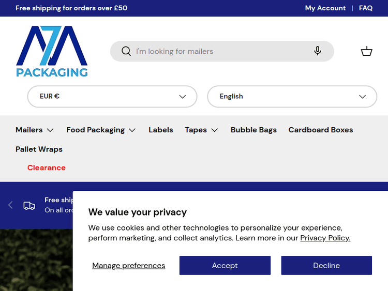
Task: Open Cardboard Boxes category
Action: tap(321, 130)
